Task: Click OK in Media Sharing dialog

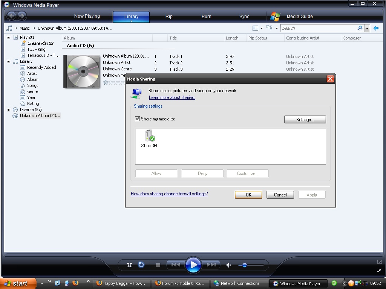Action: (x=249, y=195)
